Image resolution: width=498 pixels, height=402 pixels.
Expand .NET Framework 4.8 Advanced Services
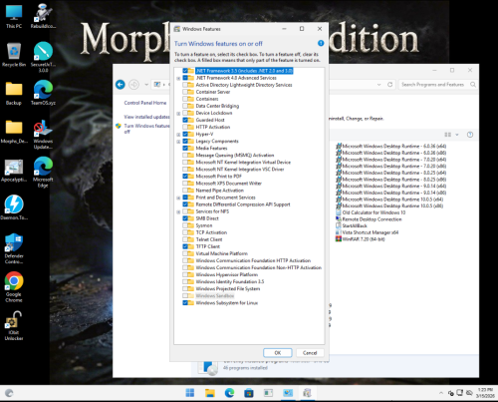(178, 78)
